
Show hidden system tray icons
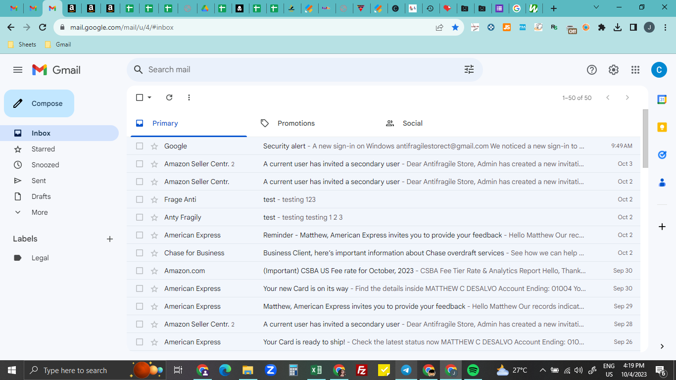(x=542, y=370)
